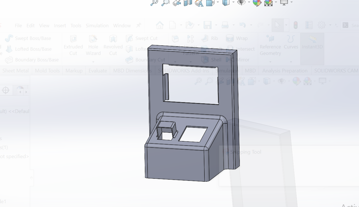
Task: Click Edit Appearance ball in topmost toolbar
Action: tap(257, 3)
